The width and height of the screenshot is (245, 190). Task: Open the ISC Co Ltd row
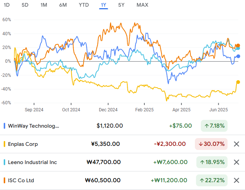[122, 180]
